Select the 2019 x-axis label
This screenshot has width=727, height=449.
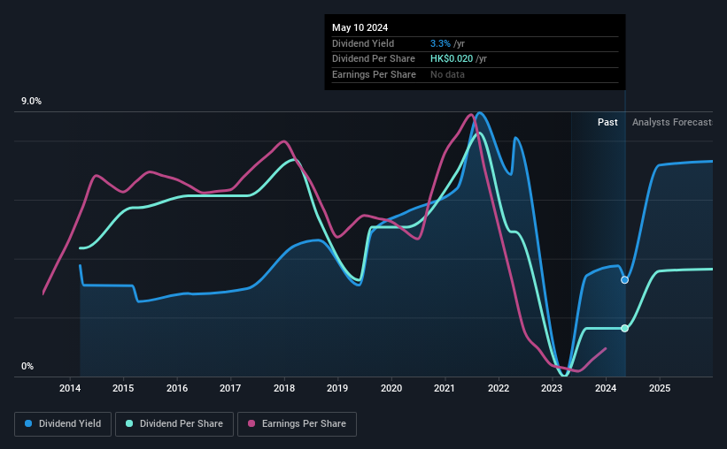coord(337,388)
